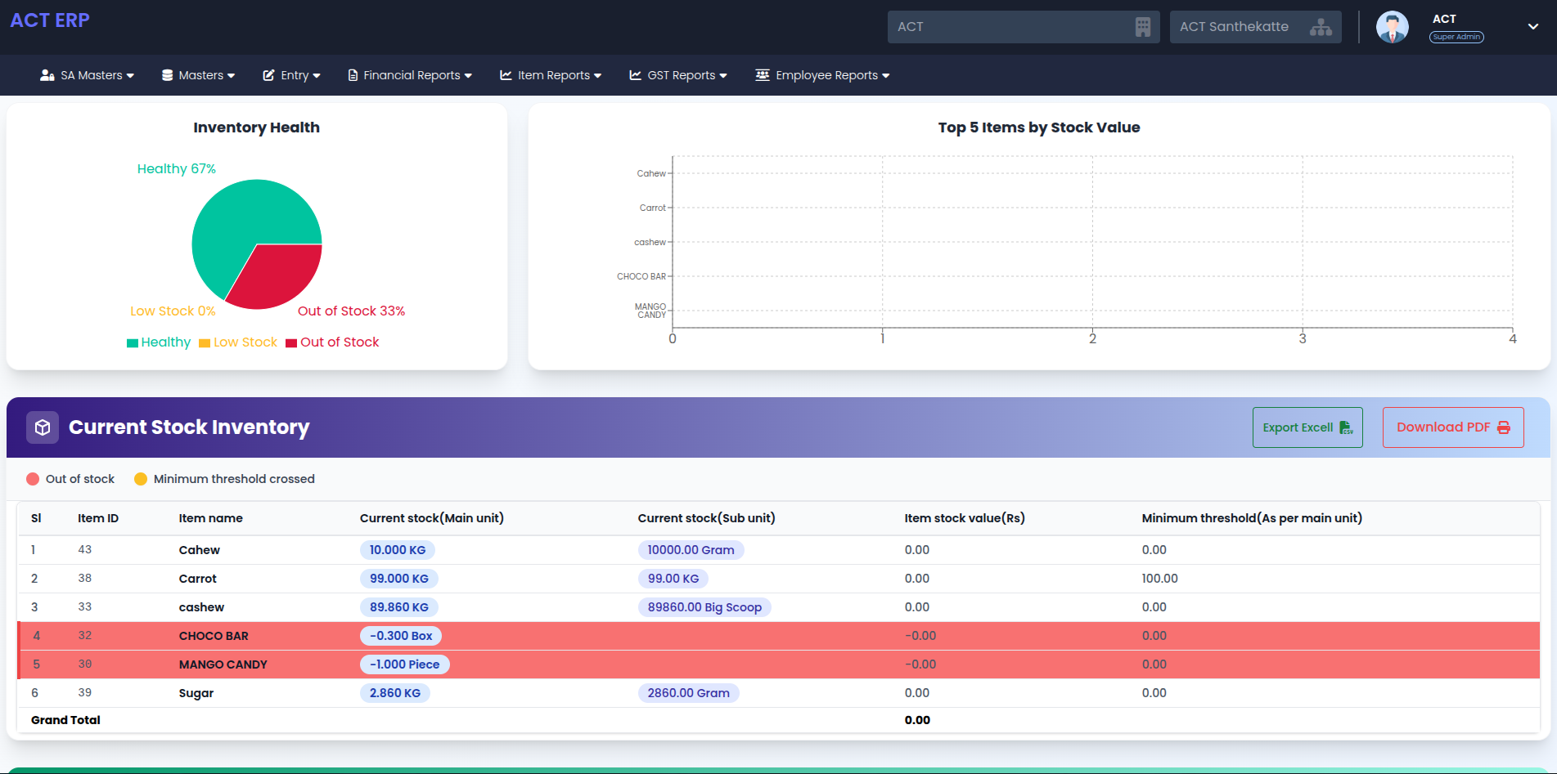
Task: Click the building icon in ACT field
Action: pyautogui.click(x=1143, y=27)
